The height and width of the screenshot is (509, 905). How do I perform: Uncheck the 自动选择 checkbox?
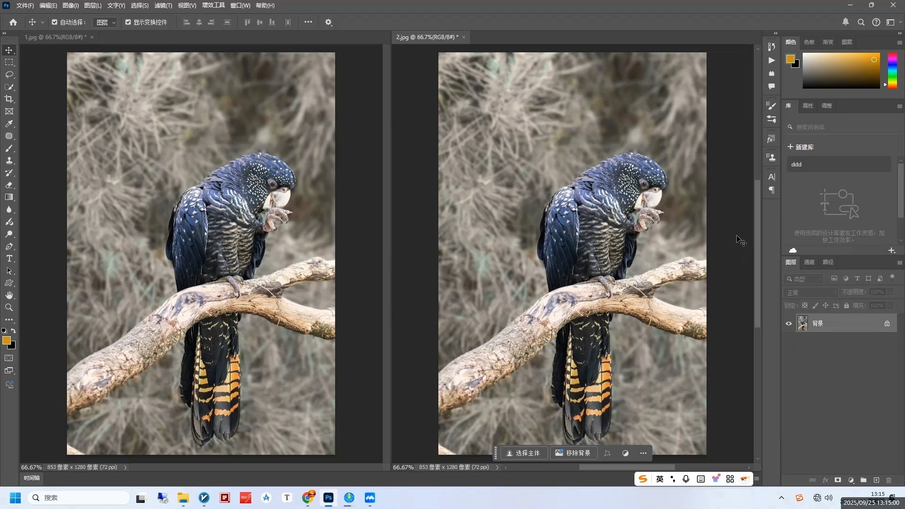(x=55, y=22)
